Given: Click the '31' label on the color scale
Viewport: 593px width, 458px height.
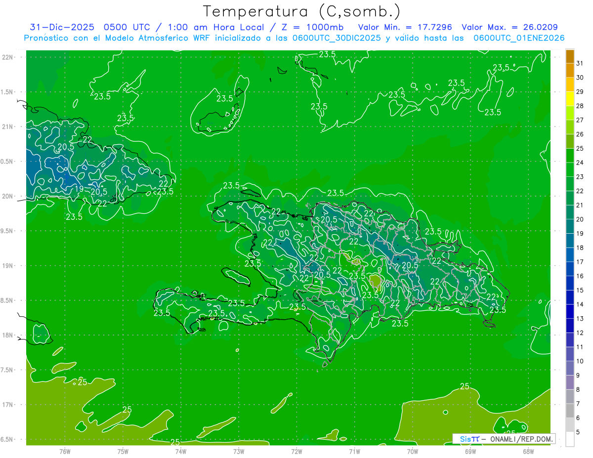Looking at the screenshot, I should [580, 63].
